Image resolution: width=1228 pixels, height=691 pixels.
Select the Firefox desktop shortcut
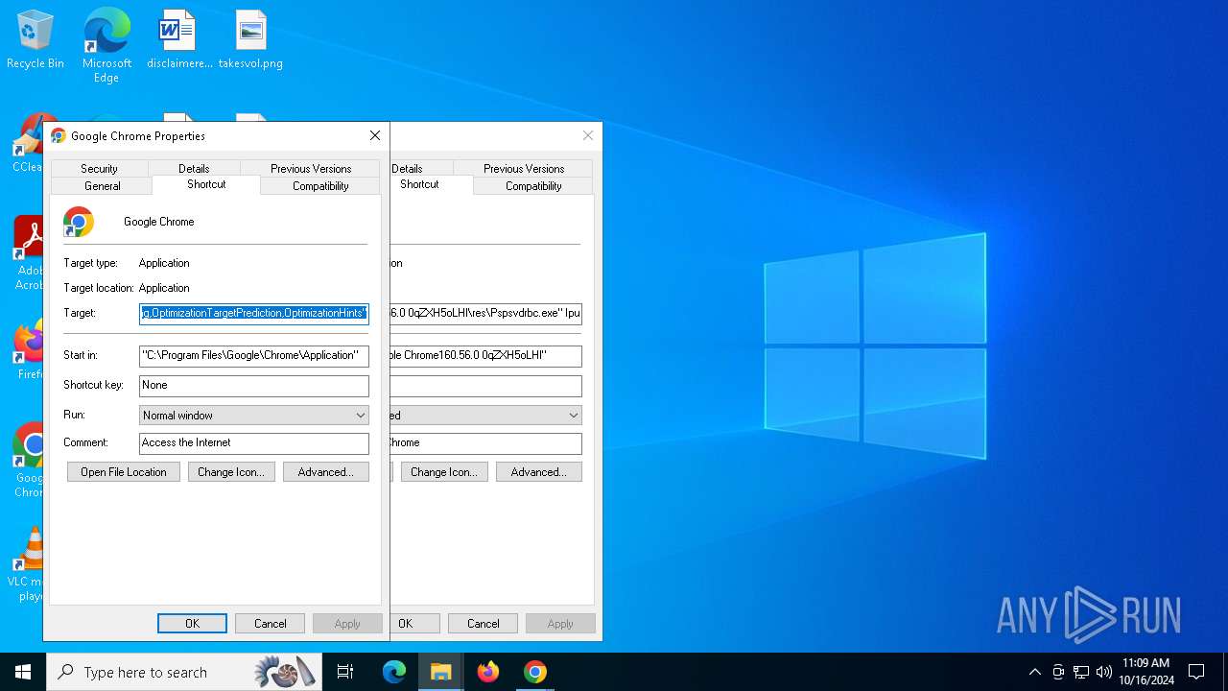pyautogui.click(x=29, y=350)
